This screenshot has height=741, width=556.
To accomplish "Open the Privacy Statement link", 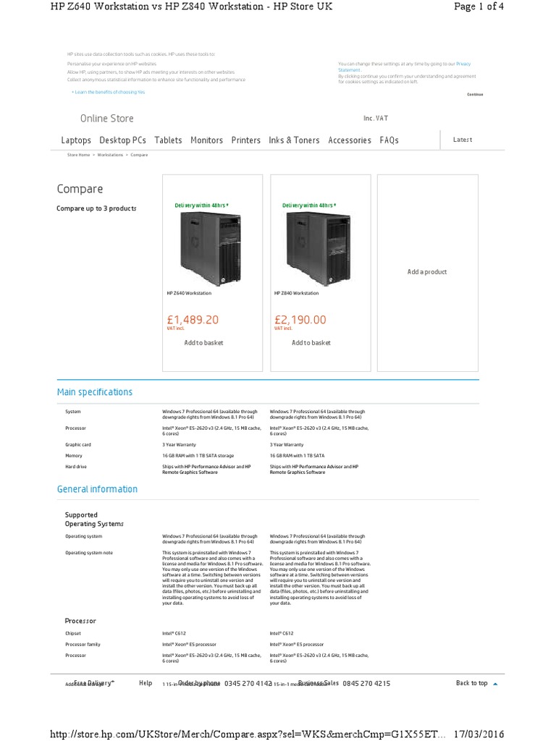I will coord(463,64).
